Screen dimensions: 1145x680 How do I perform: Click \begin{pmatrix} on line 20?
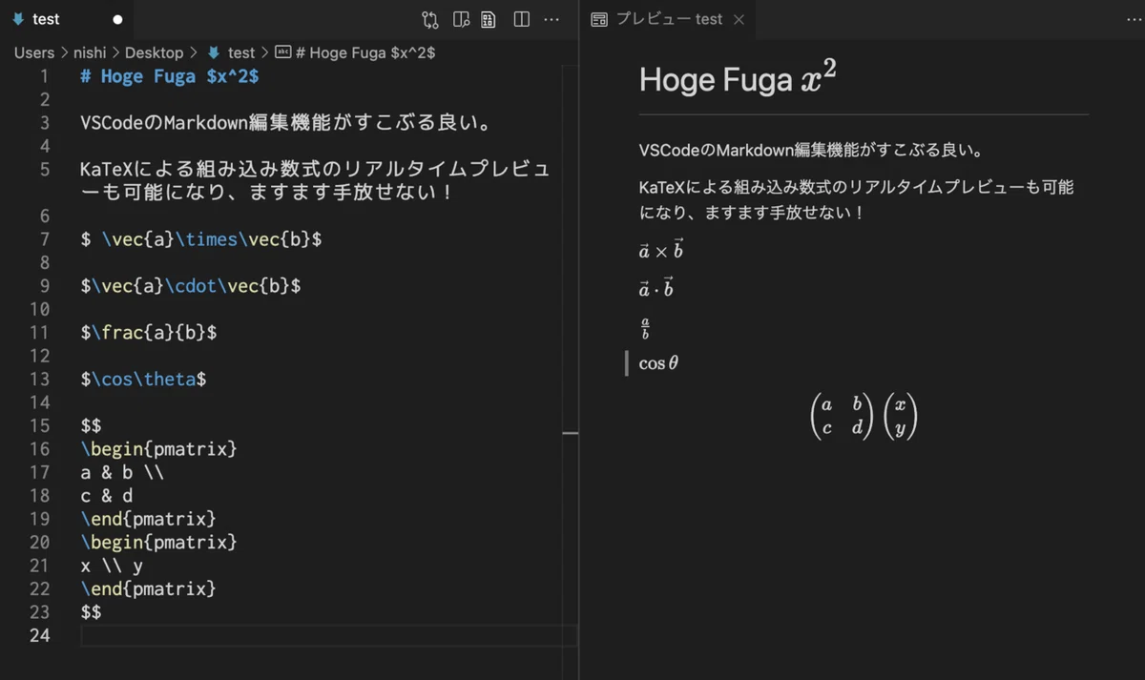click(159, 542)
